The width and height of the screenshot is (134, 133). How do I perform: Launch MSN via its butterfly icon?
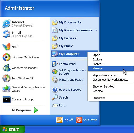pos(6,47)
